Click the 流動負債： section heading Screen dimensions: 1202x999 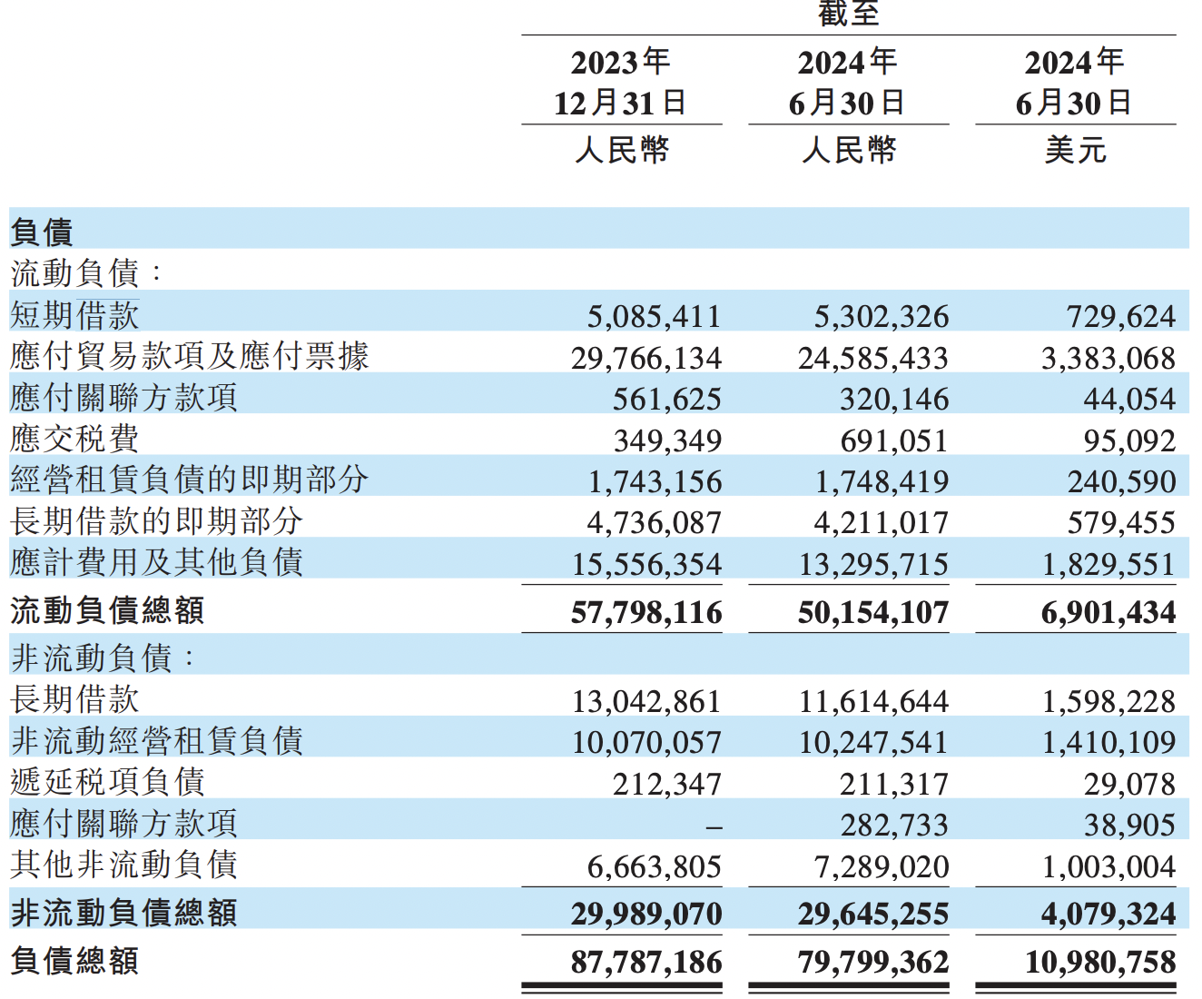86,272
